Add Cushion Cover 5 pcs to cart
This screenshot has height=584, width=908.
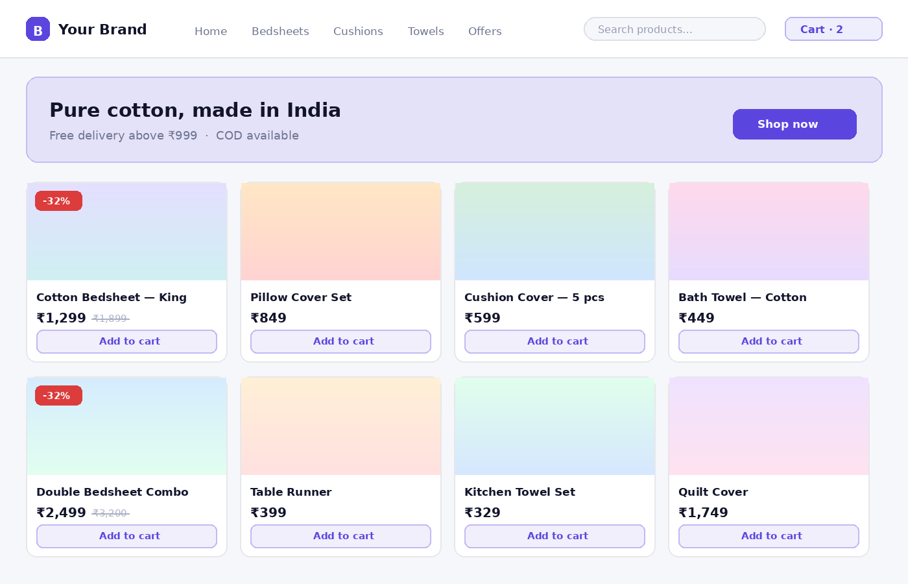(555, 341)
